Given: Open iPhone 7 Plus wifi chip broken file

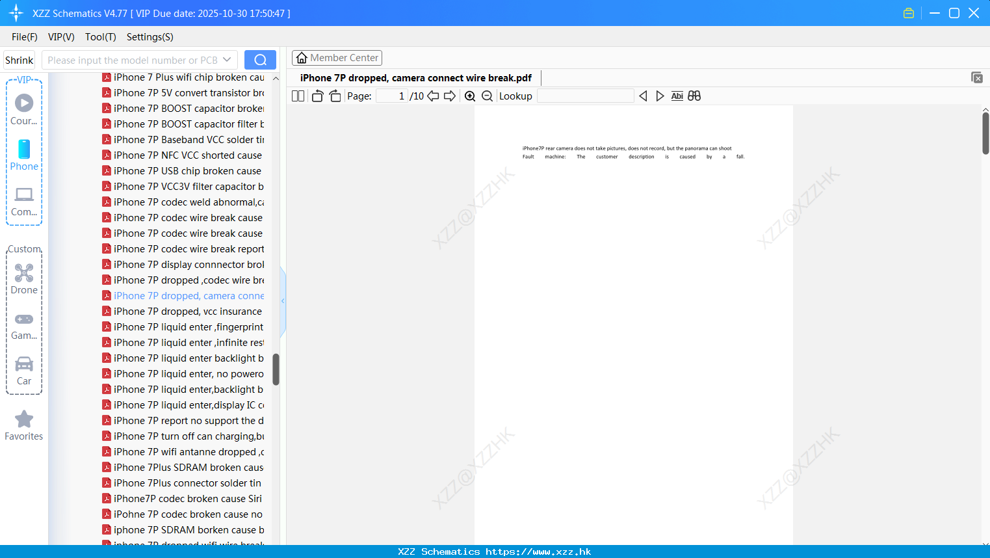Looking at the screenshot, I should pos(183,77).
